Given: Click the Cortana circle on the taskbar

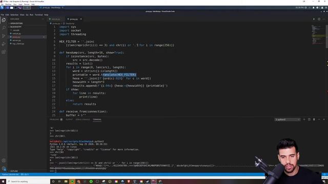Looking at the screenshot, I should (x=53, y=181).
